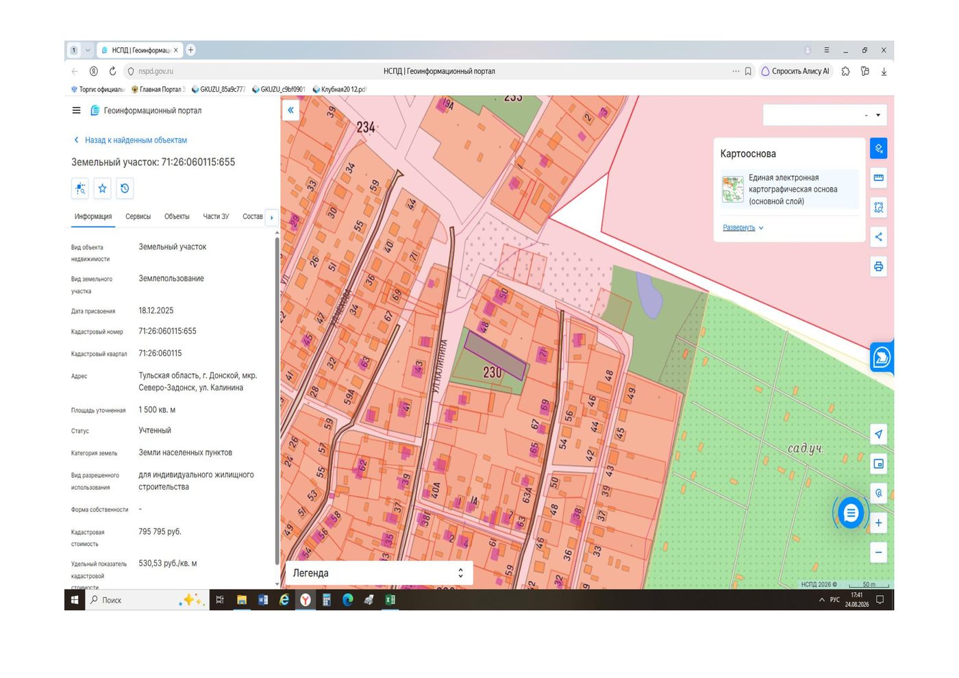Open the blue assistant side tab
Viewport: 959px width, 678px height.
(882, 357)
